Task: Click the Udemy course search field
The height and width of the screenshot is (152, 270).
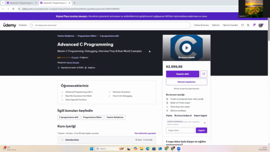Action: 110,25
